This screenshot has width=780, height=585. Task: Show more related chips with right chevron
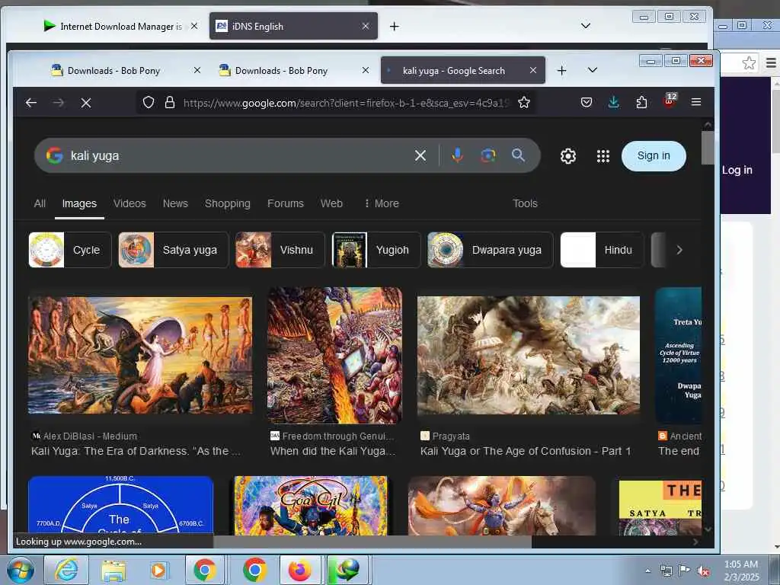click(679, 250)
